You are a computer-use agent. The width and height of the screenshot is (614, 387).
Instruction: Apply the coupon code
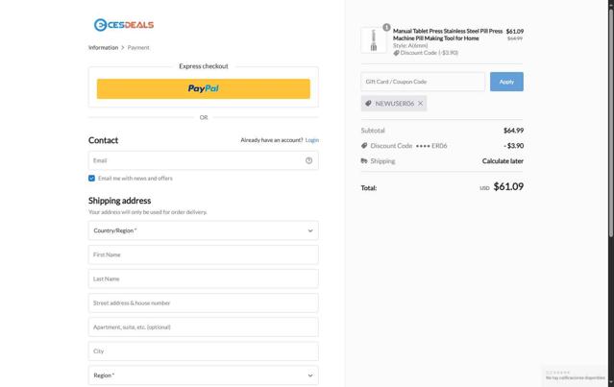coord(506,82)
